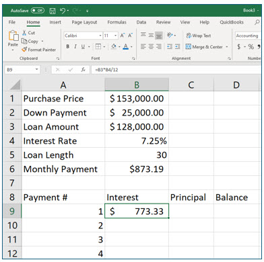Click Align Left icon

pos(143,46)
